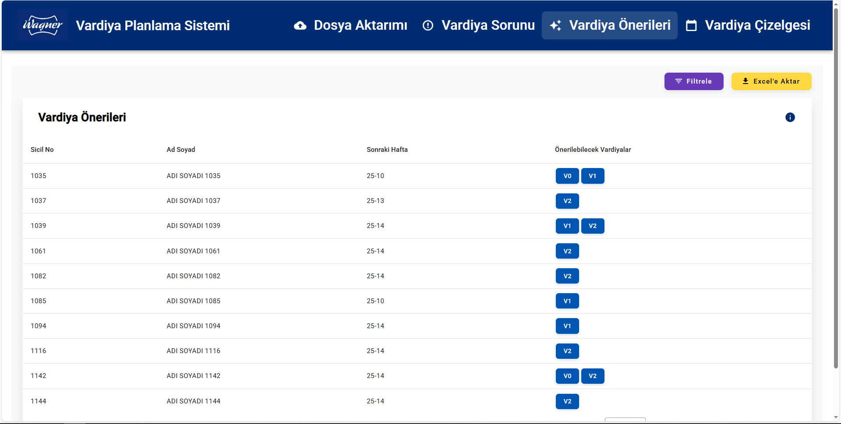This screenshot has width=841, height=424.
Task: Click the filter lines icon
Action: point(678,81)
